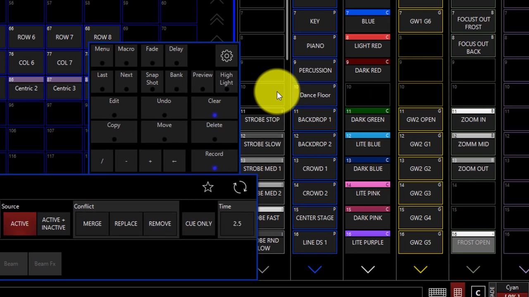The image size is (529, 297).
Task: Click the plus key on keypad
Action: pyautogui.click(x=150, y=161)
